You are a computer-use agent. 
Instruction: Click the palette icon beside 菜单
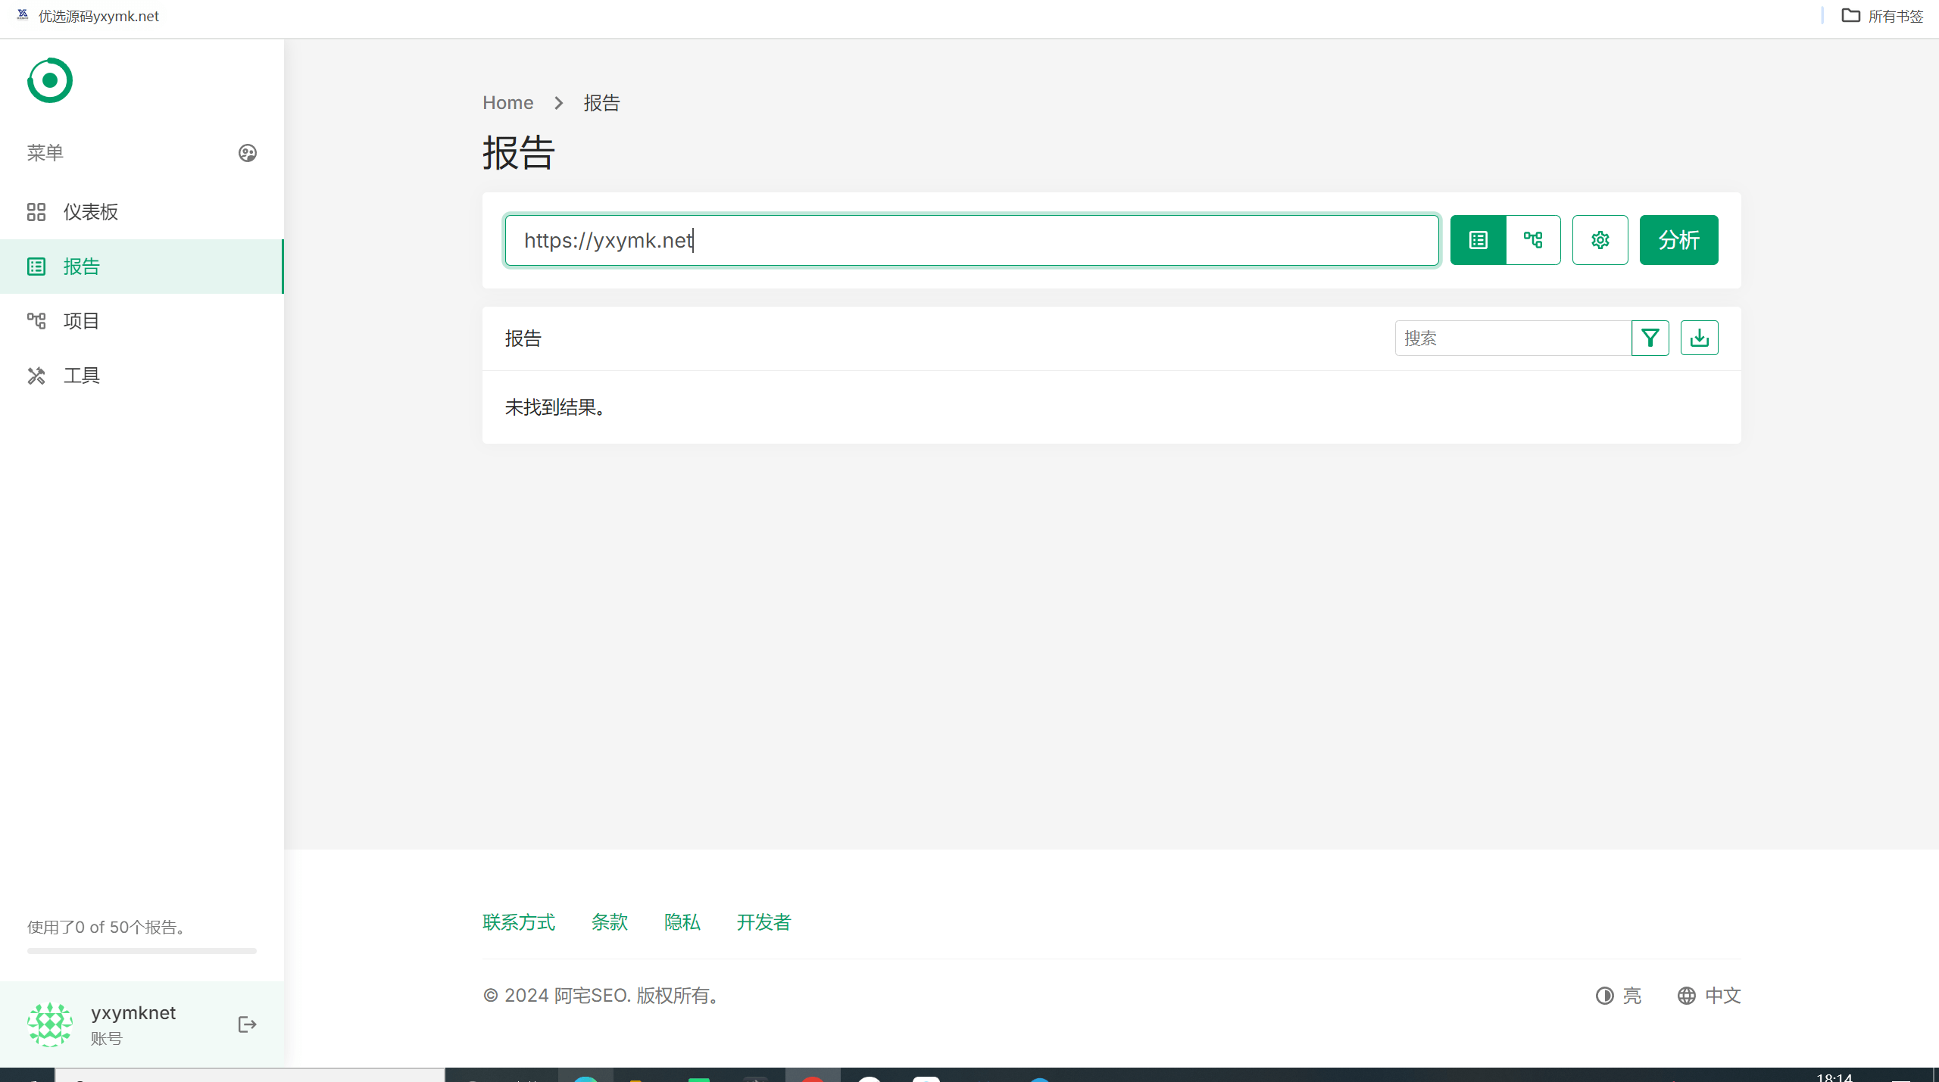(248, 153)
